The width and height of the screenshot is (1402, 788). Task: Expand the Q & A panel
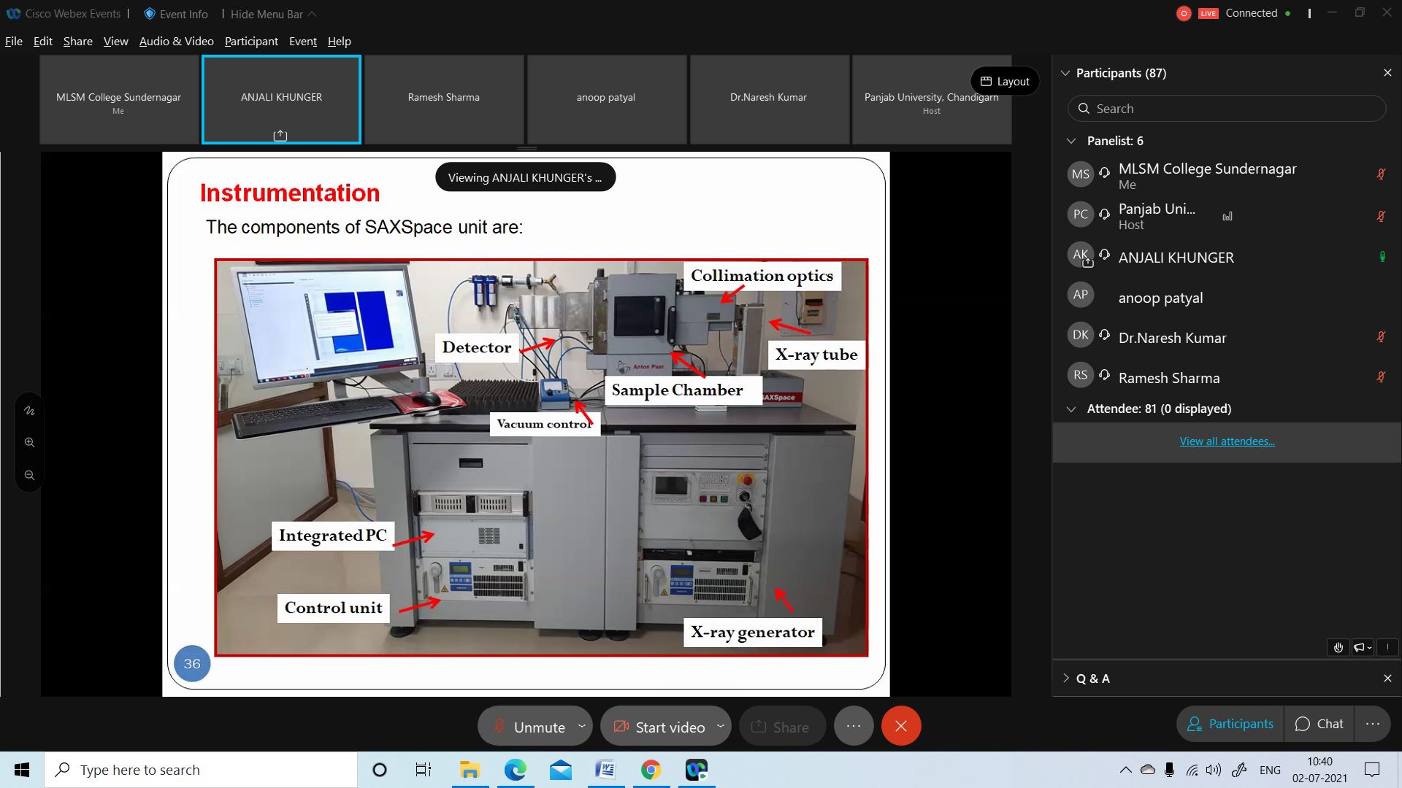pos(1066,678)
